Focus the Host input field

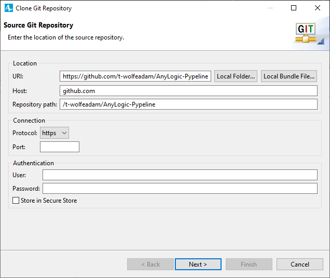click(188, 90)
